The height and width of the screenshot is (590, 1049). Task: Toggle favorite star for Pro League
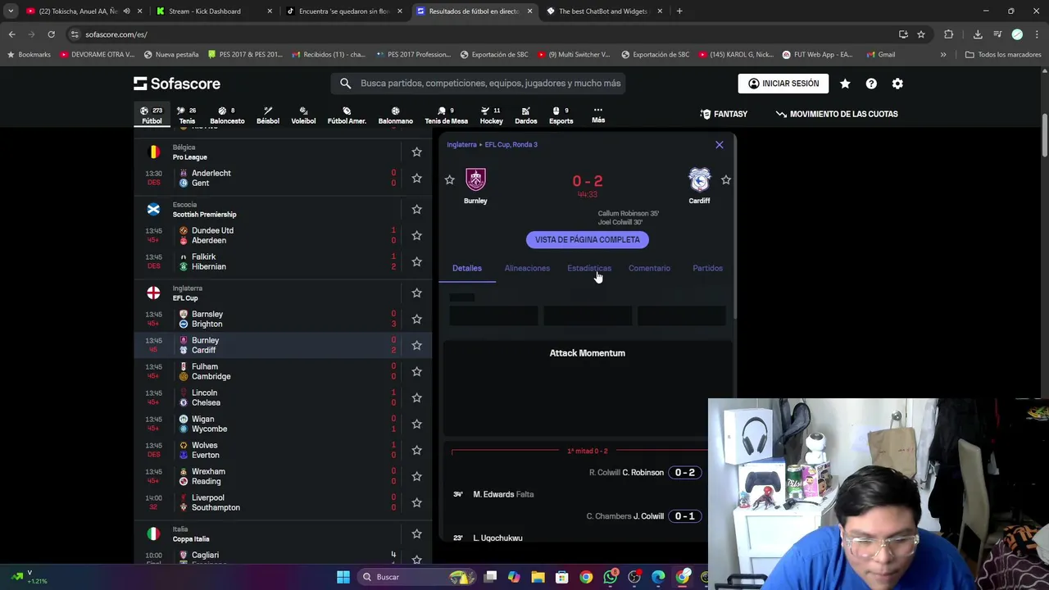[416, 152]
